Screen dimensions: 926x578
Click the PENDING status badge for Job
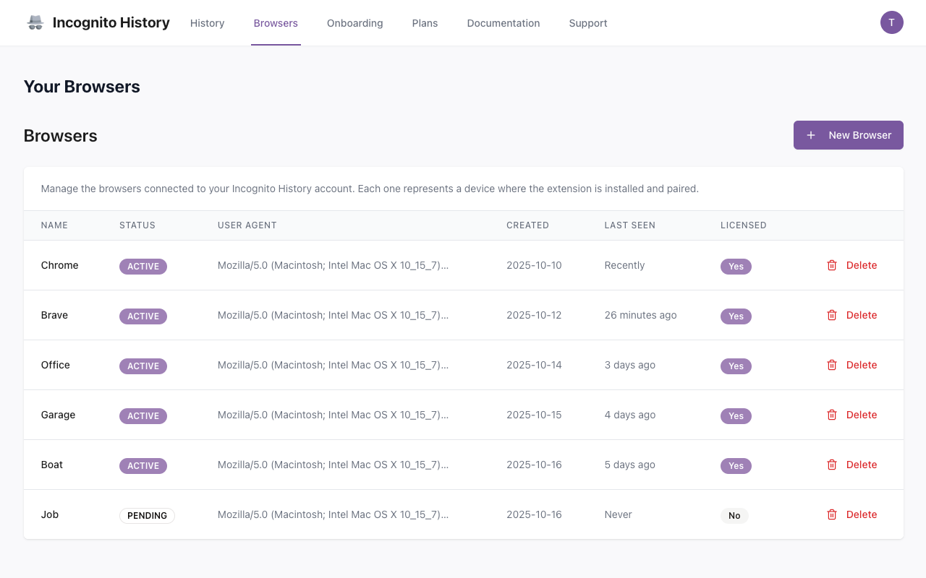[147, 515]
